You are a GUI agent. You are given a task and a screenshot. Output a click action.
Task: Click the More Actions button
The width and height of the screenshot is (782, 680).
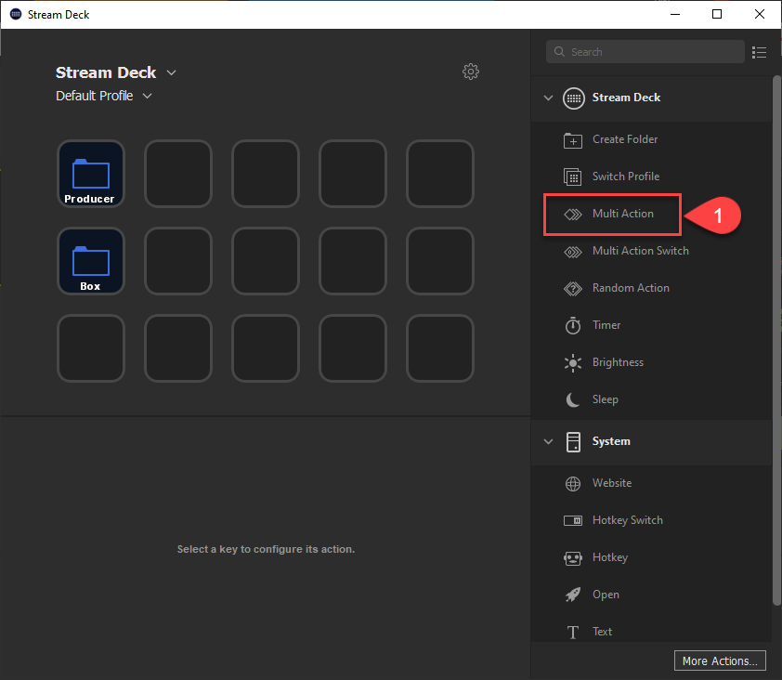point(720,660)
